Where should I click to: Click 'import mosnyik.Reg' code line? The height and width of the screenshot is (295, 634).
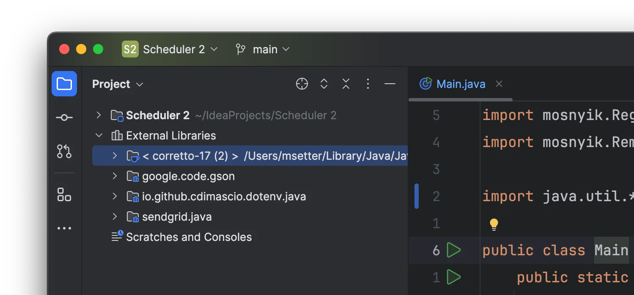[x=558, y=115]
